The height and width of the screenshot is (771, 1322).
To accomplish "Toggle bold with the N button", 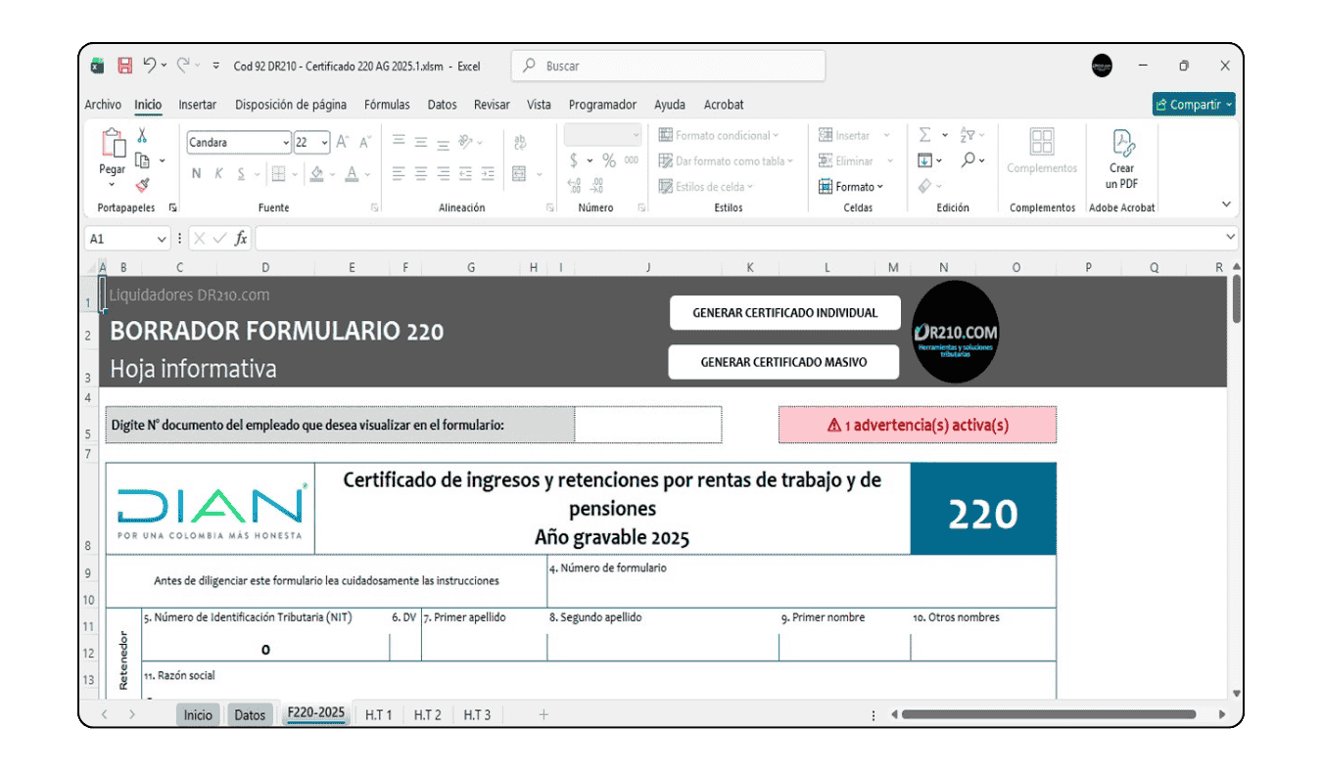I will pyautogui.click(x=196, y=173).
